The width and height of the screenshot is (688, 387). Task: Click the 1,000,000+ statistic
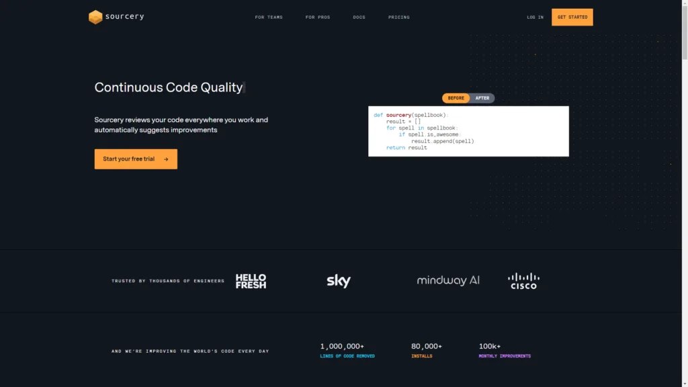tap(342, 346)
